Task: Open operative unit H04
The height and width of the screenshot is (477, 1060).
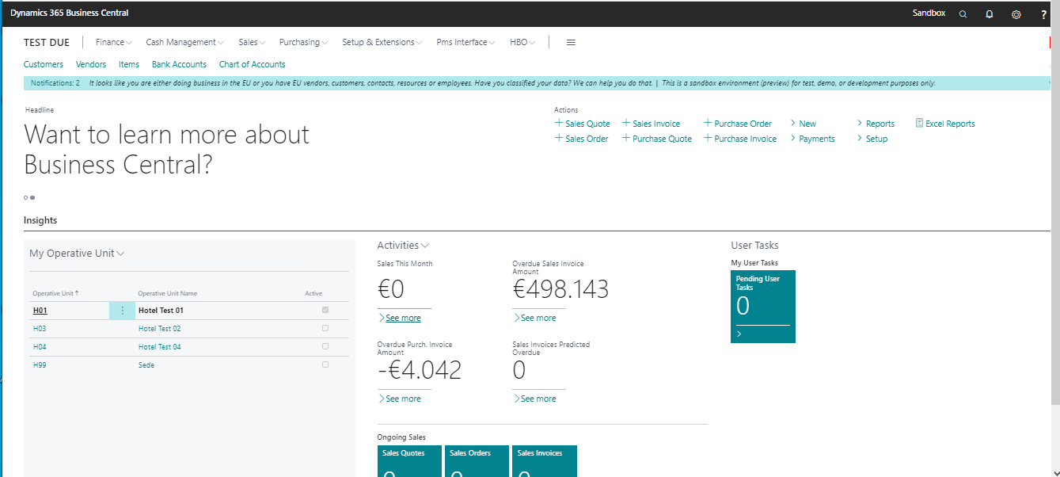Action: [40, 347]
